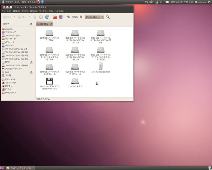The height and width of the screenshot is (170, 212).
Task: Click the date and time clock
Action: click(182, 2)
